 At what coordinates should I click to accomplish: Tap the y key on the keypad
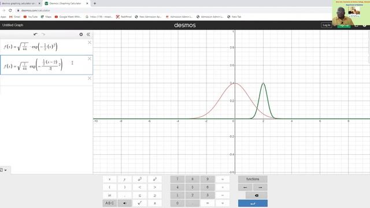pyautogui.click(x=125, y=179)
